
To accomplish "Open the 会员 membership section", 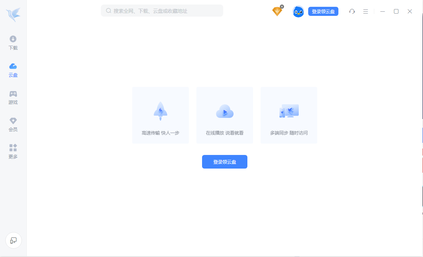I will (13, 124).
